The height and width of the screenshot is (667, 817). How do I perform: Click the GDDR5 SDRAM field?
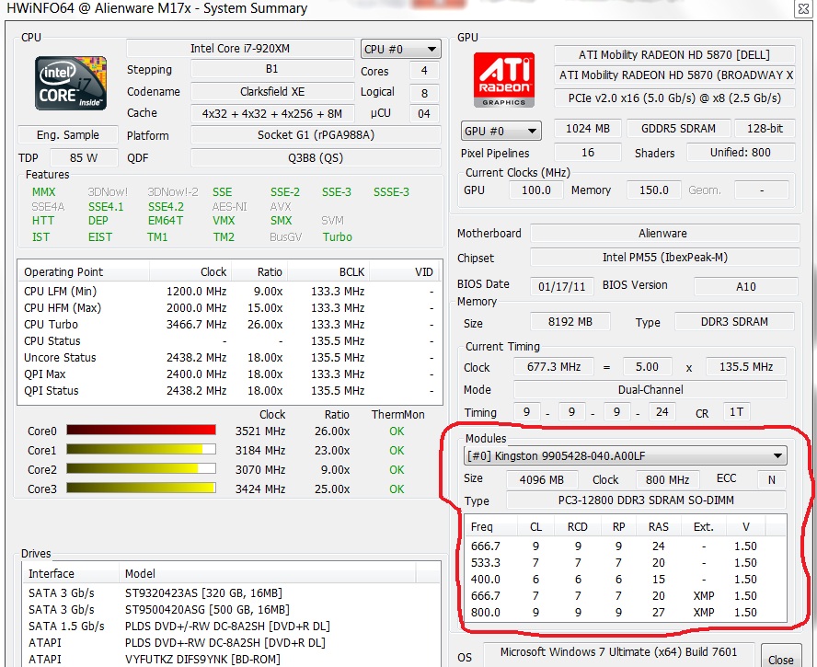click(678, 129)
